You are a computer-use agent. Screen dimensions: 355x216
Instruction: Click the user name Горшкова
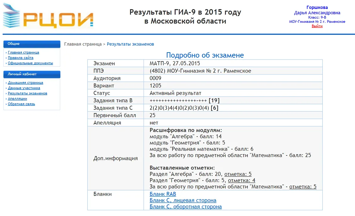click(317, 8)
